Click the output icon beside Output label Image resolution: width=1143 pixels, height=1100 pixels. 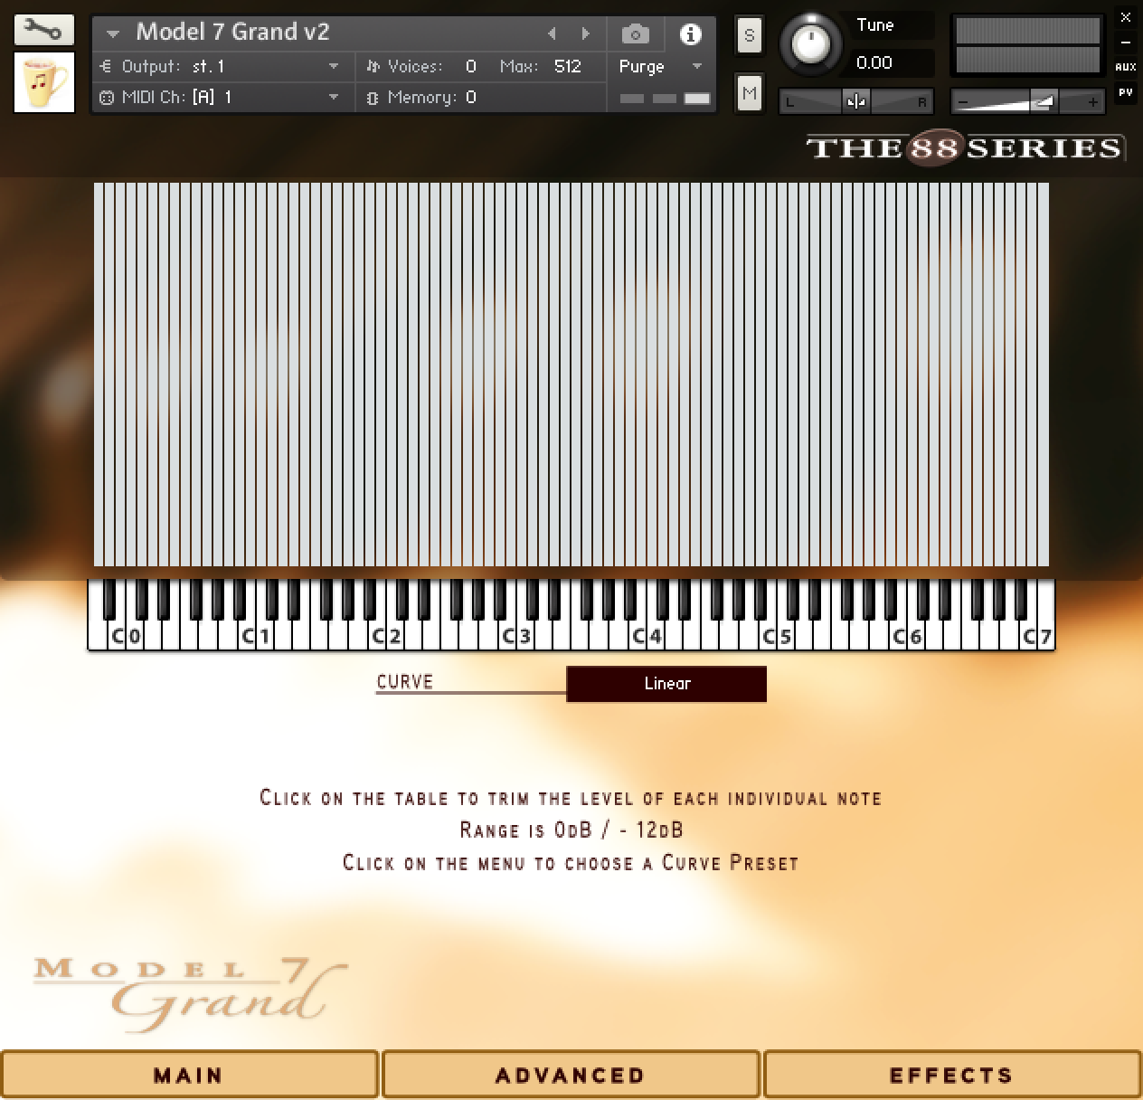[106, 66]
